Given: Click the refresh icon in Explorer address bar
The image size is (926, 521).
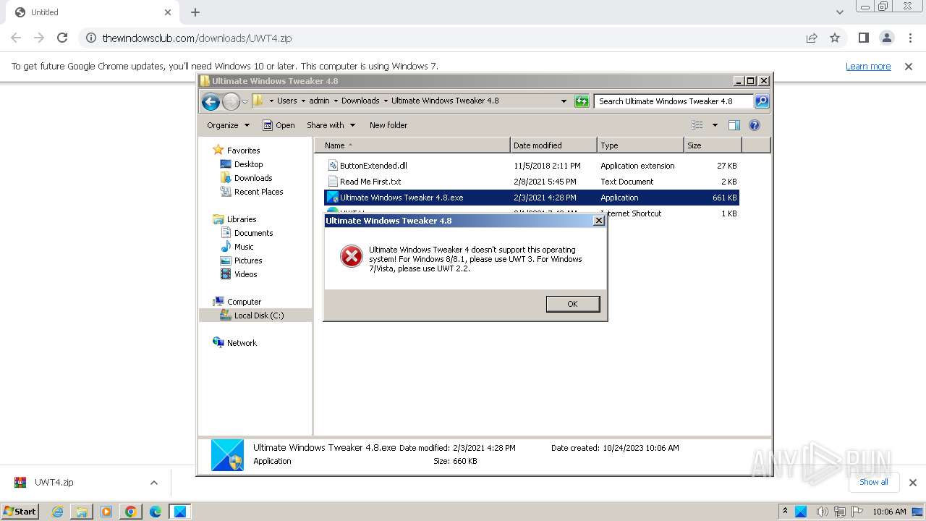Looking at the screenshot, I should 582,101.
